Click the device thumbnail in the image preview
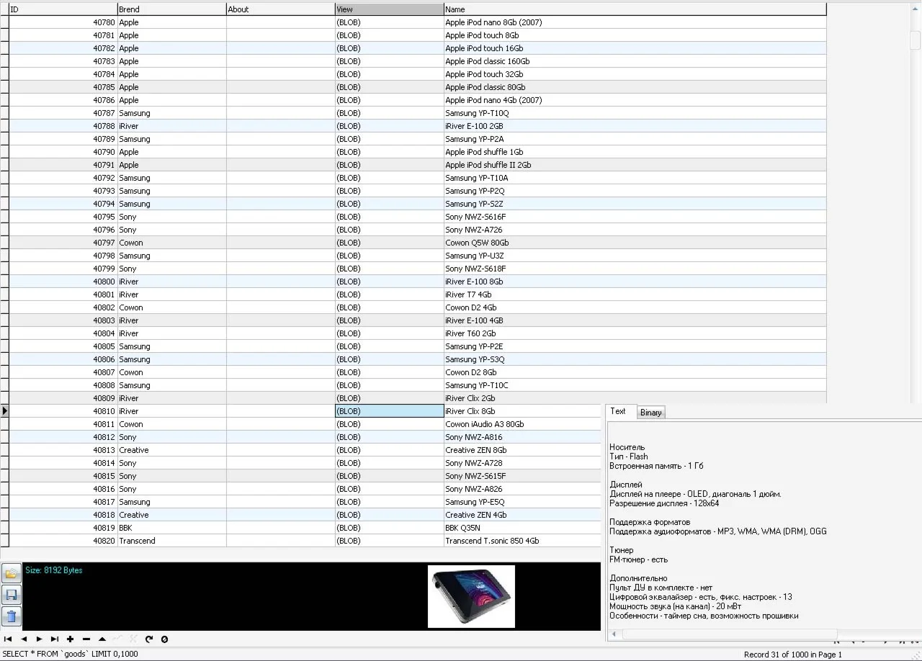The image size is (922, 661). point(472,596)
